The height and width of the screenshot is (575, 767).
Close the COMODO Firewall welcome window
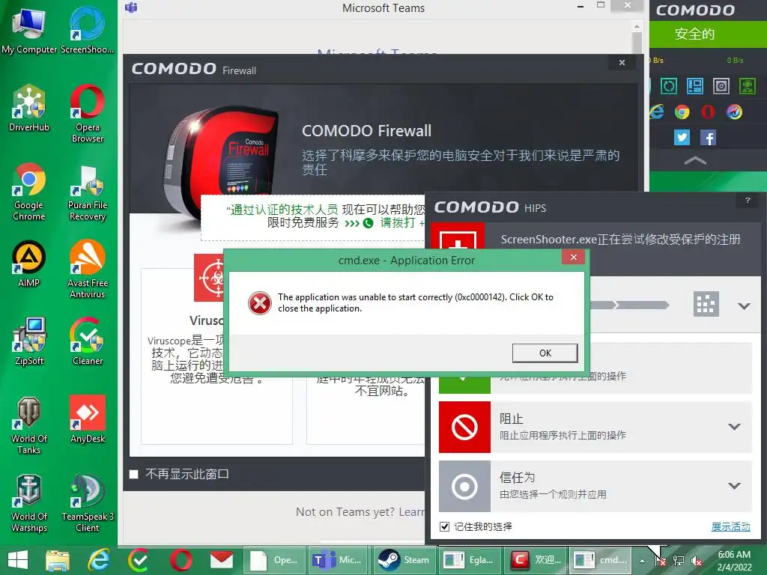pyautogui.click(x=622, y=63)
